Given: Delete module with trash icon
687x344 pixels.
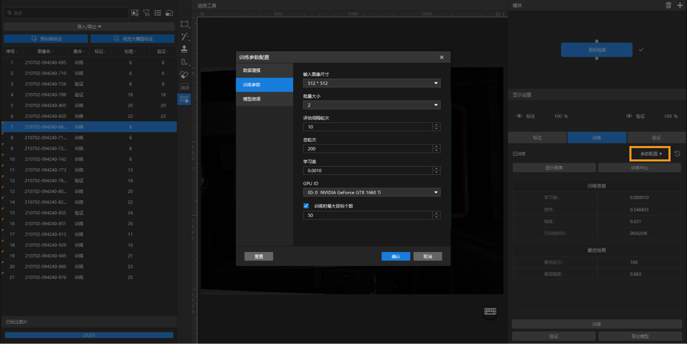Looking at the screenshot, I should [x=668, y=5].
